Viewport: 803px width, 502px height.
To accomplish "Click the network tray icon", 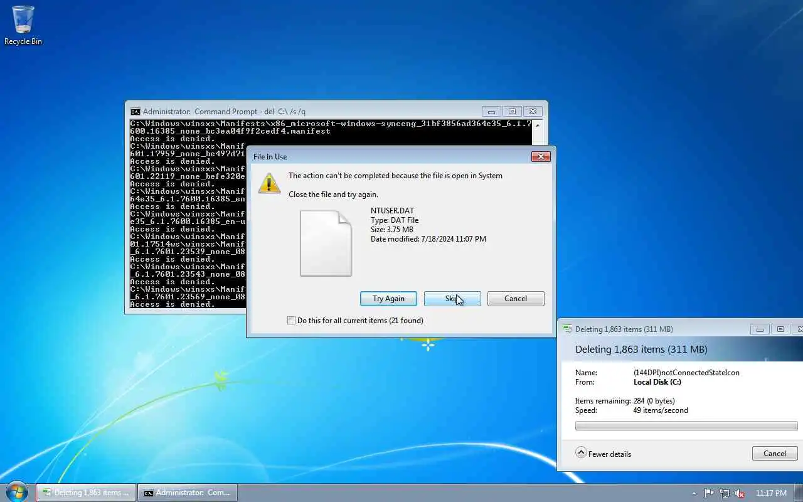I will [725, 493].
